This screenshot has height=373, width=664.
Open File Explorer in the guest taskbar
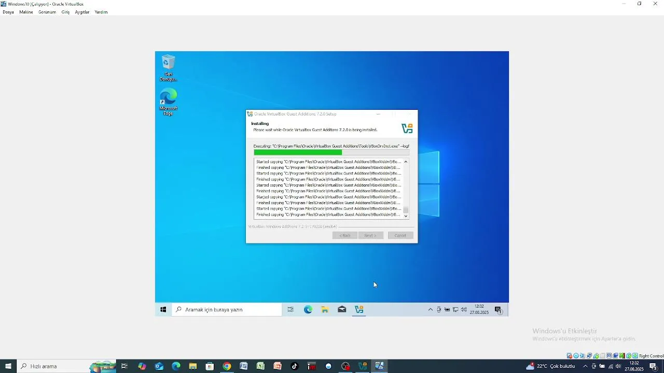point(325,310)
